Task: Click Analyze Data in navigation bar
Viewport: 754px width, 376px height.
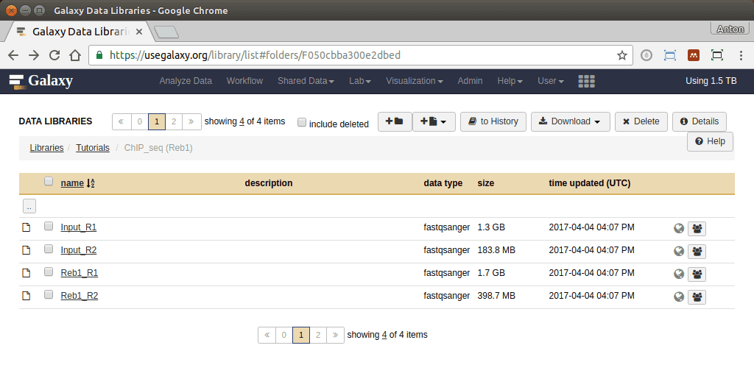Action: tap(186, 81)
